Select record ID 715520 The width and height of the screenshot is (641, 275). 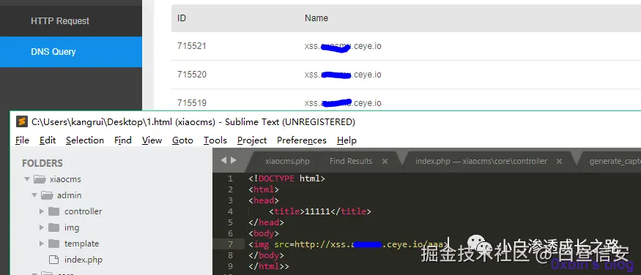tap(192, 75)
